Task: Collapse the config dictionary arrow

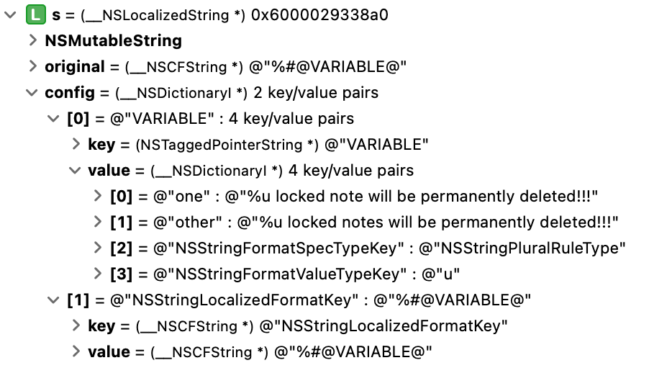Action: click(32, 93)
